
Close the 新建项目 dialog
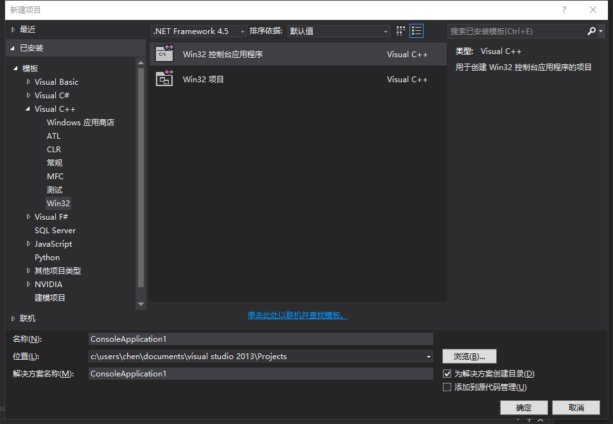593,10
